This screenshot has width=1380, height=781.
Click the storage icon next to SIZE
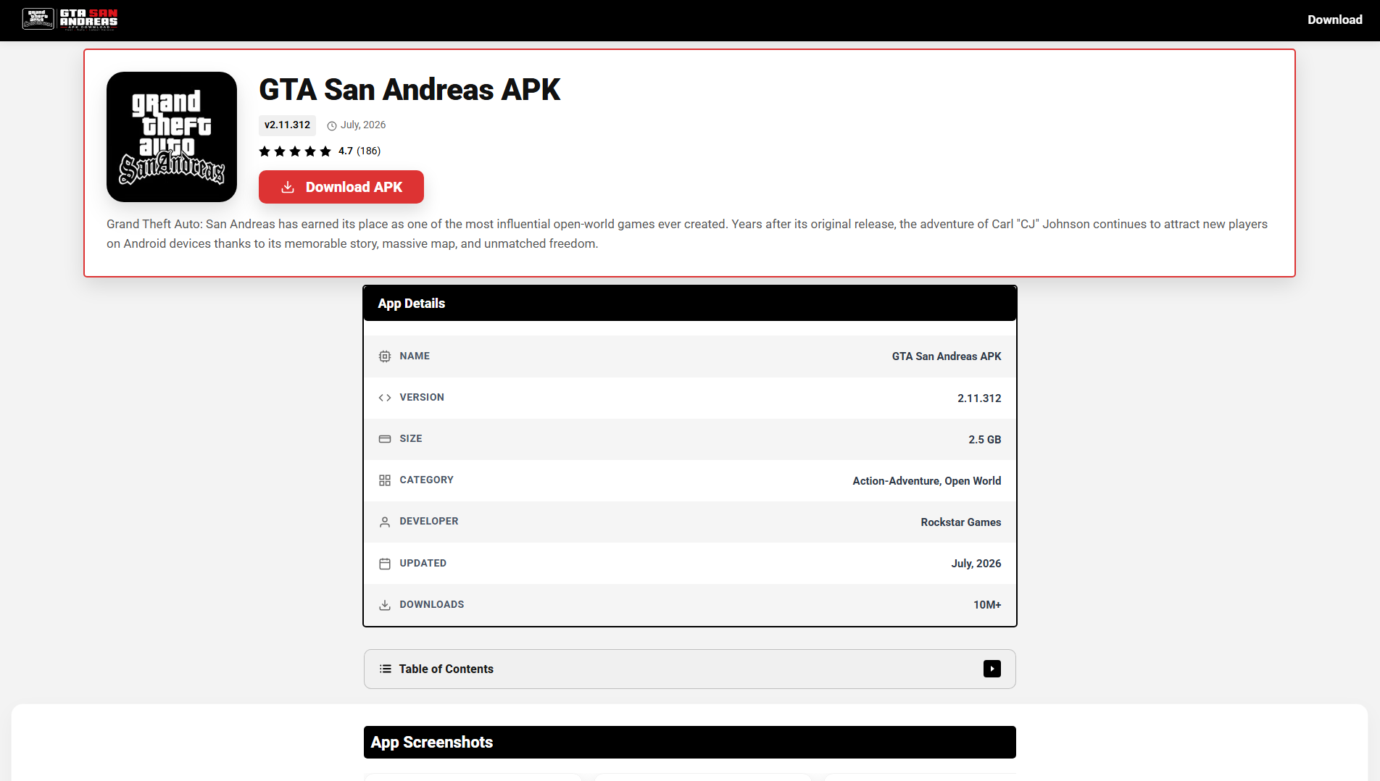385,439
